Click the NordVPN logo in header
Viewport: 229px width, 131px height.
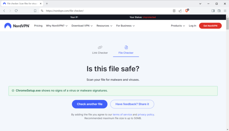click(17, 26)
